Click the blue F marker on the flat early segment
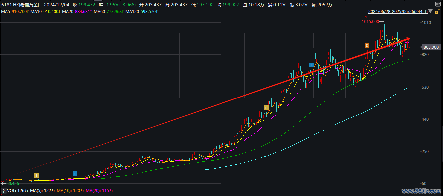The width and height of the screenshot is (443, 196). tap(75, 174)
